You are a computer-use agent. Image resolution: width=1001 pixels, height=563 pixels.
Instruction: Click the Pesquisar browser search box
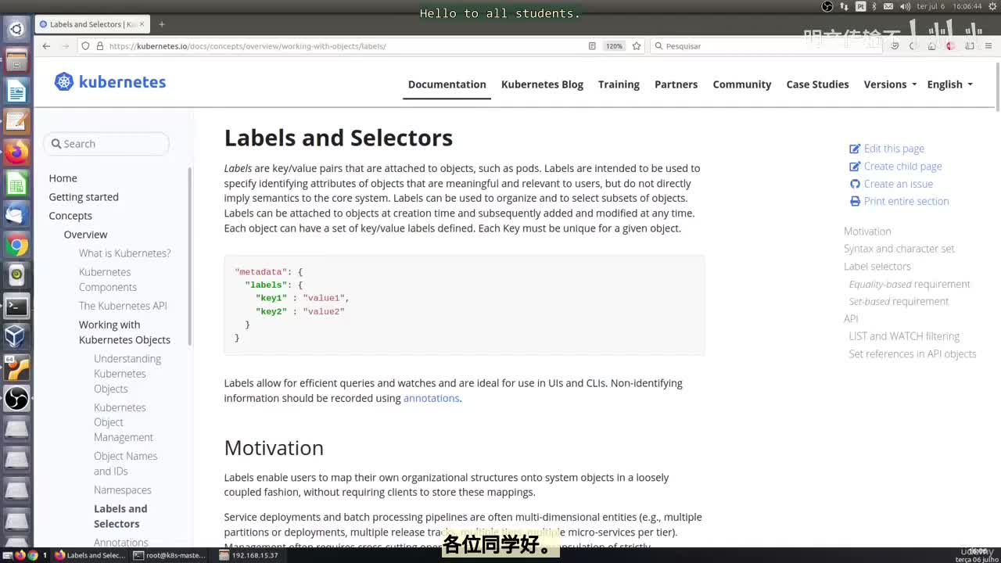[766, 46]
